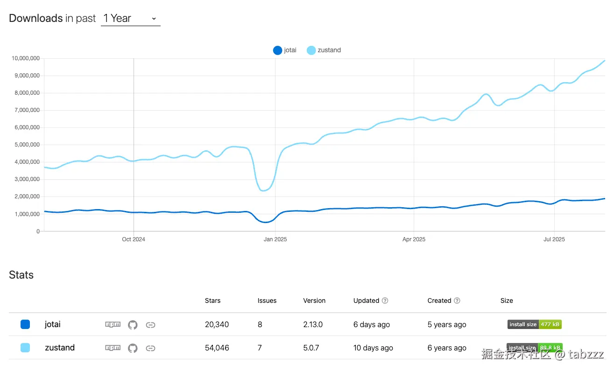614x371 pixels.
Task: Click the Updated column header
Action: point(366,301)
